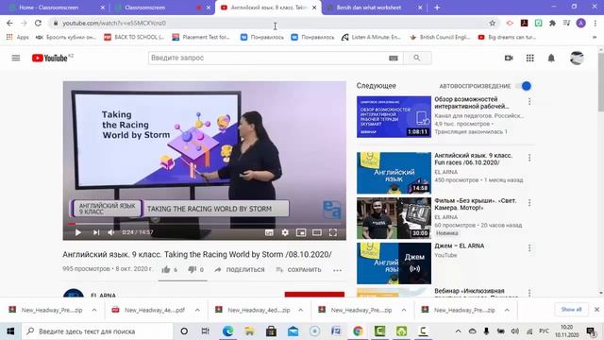Open File Explorer from taskbar

pos(249,331)
